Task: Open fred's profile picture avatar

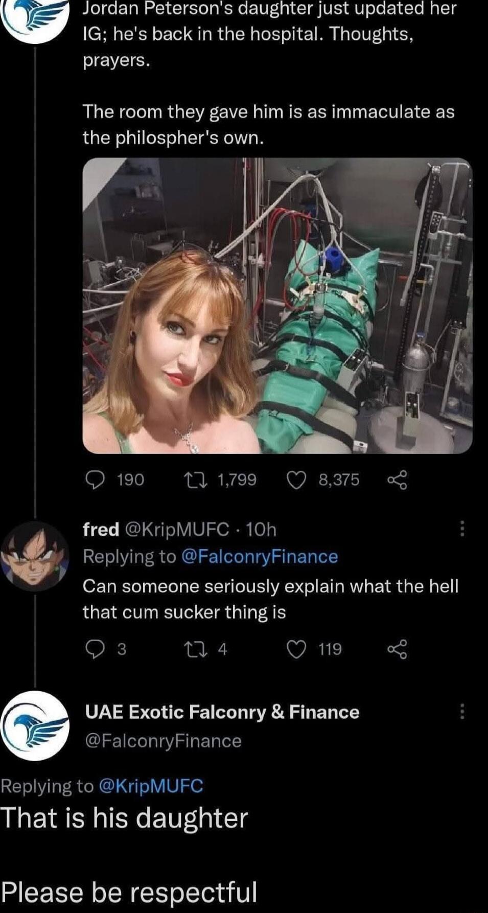Action: pos(35,556)
